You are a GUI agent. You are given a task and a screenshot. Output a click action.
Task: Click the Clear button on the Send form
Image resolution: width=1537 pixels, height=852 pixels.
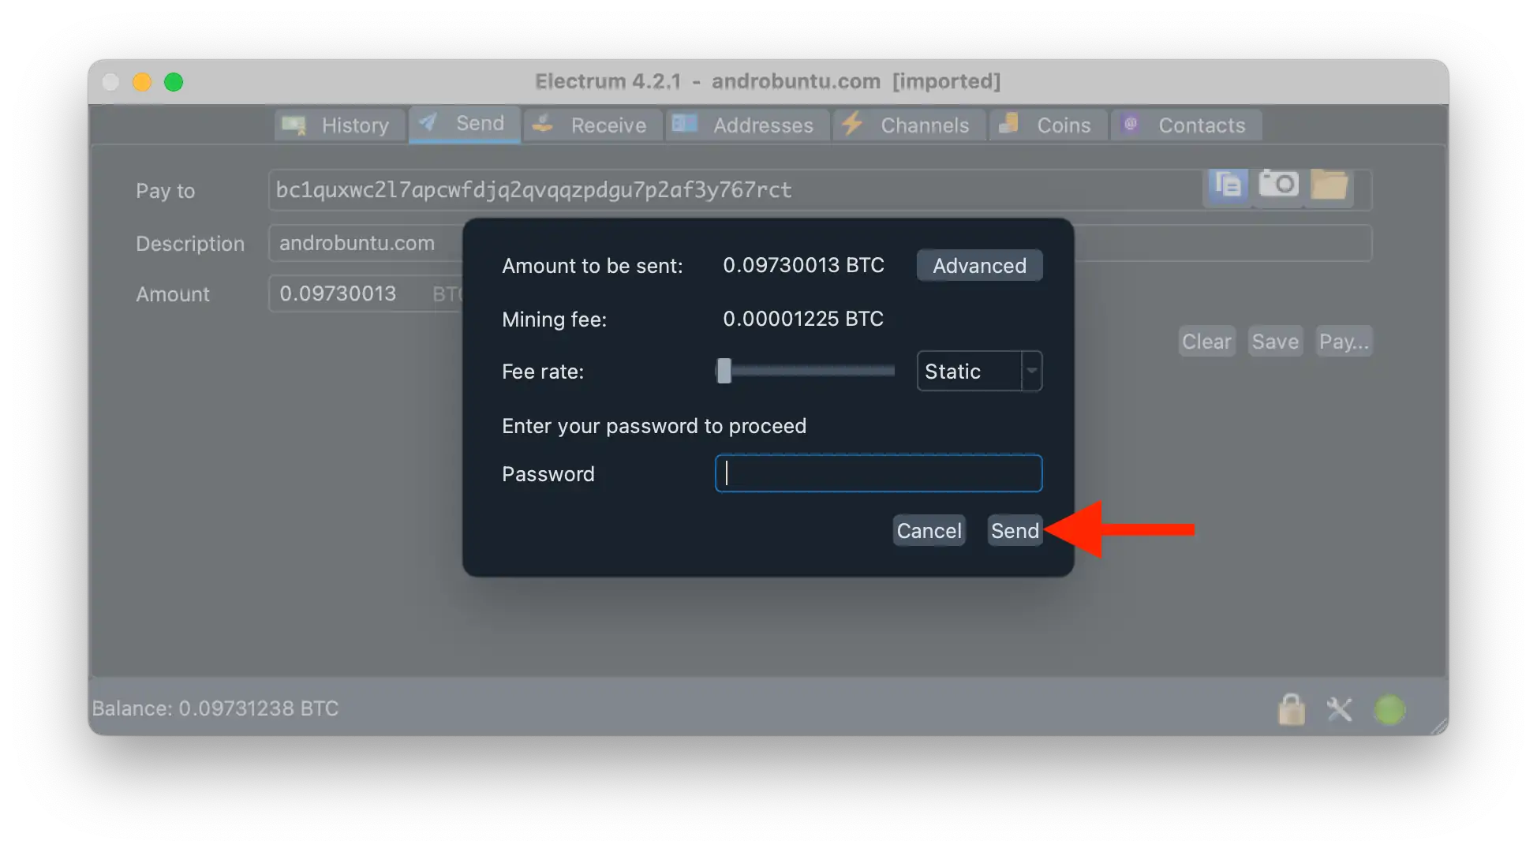coord(1206,341)
